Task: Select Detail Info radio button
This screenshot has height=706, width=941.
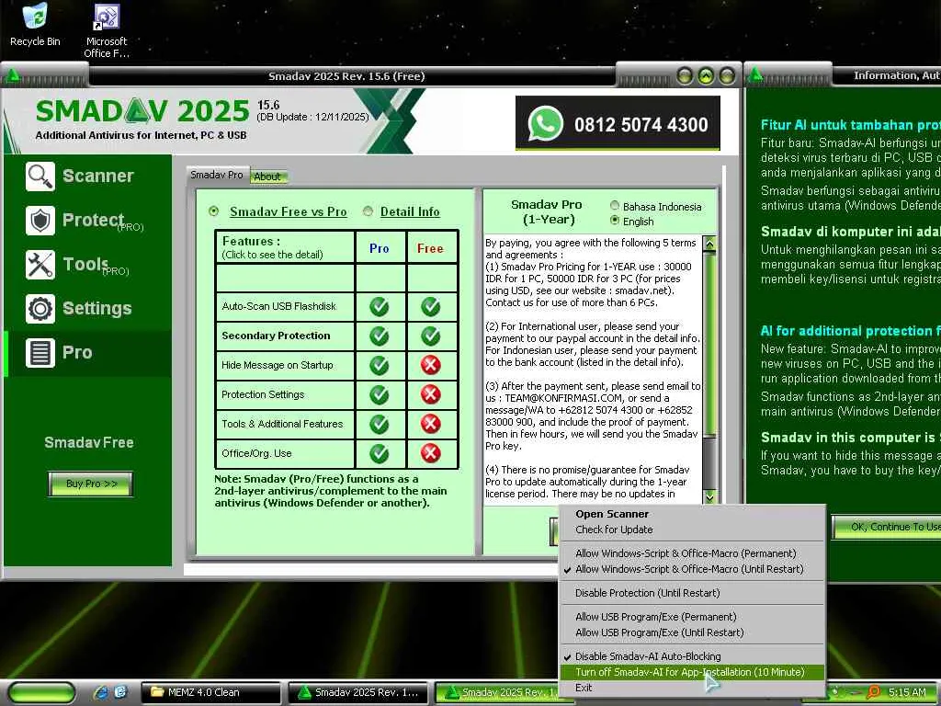Action: 368,211
